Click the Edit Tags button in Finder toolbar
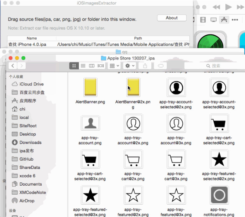 161,66
